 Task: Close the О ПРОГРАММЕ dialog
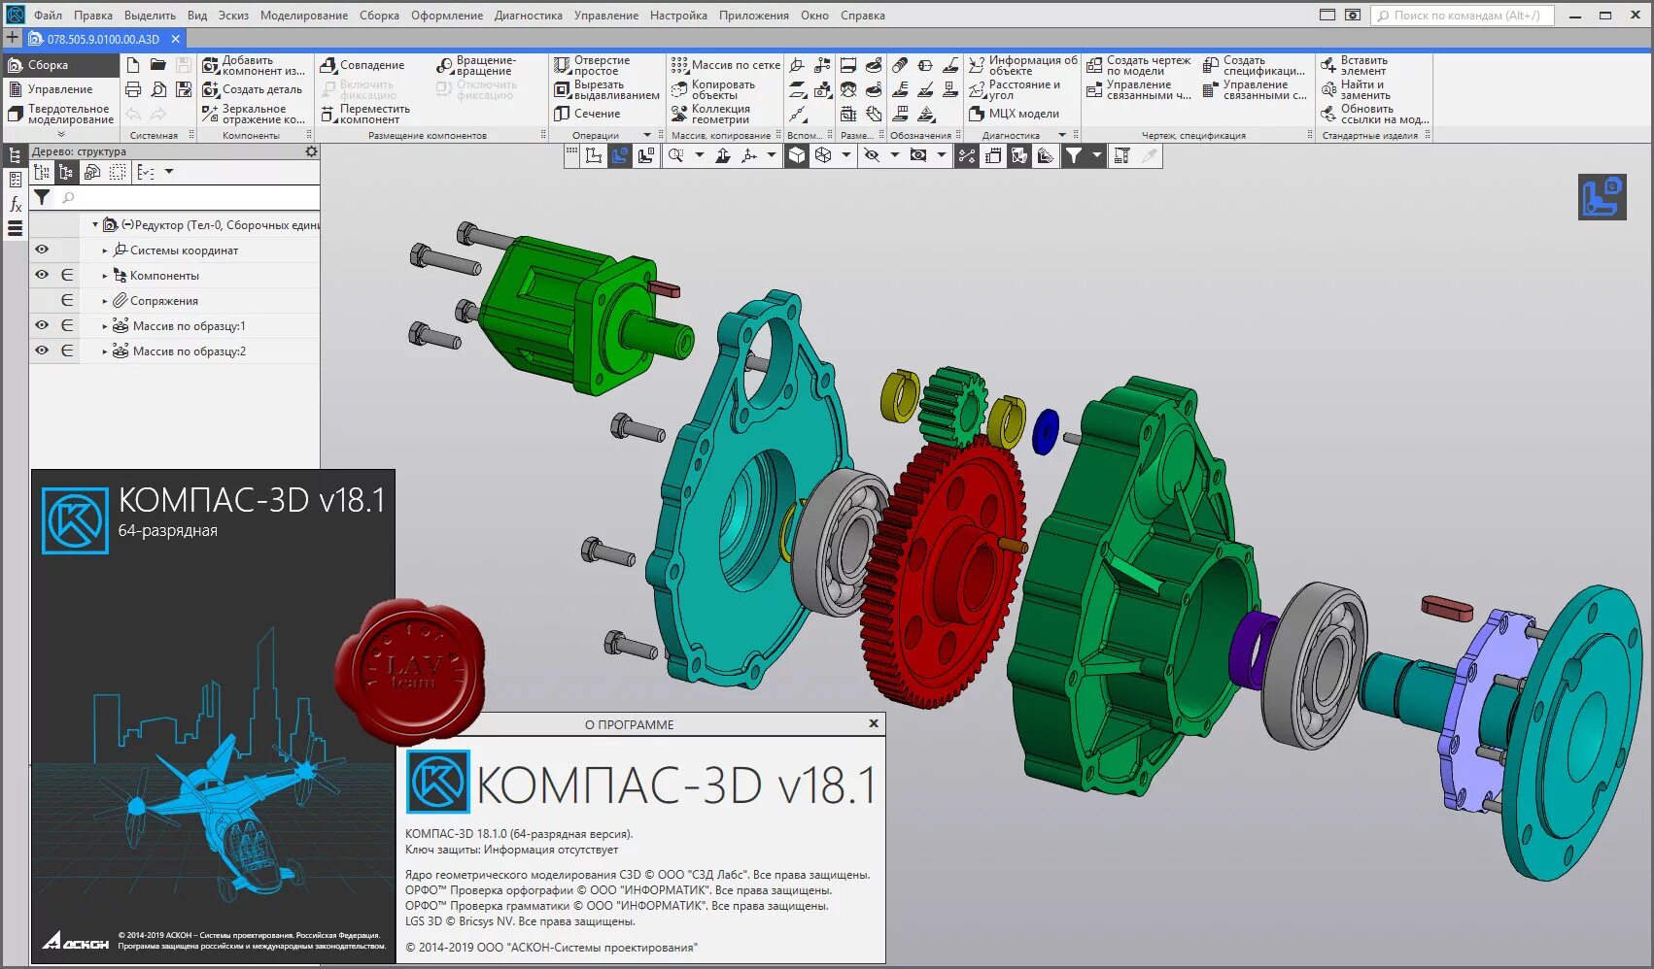[874, 723]
